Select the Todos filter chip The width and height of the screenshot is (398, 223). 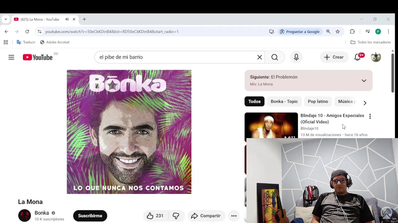point(254,102)
